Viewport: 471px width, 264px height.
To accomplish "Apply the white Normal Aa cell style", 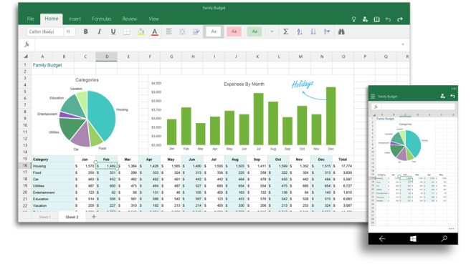I will coord(214,31).
